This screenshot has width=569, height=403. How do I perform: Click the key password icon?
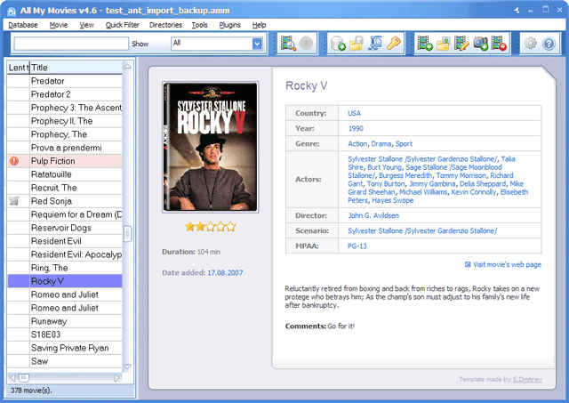[x=396, y=43]
